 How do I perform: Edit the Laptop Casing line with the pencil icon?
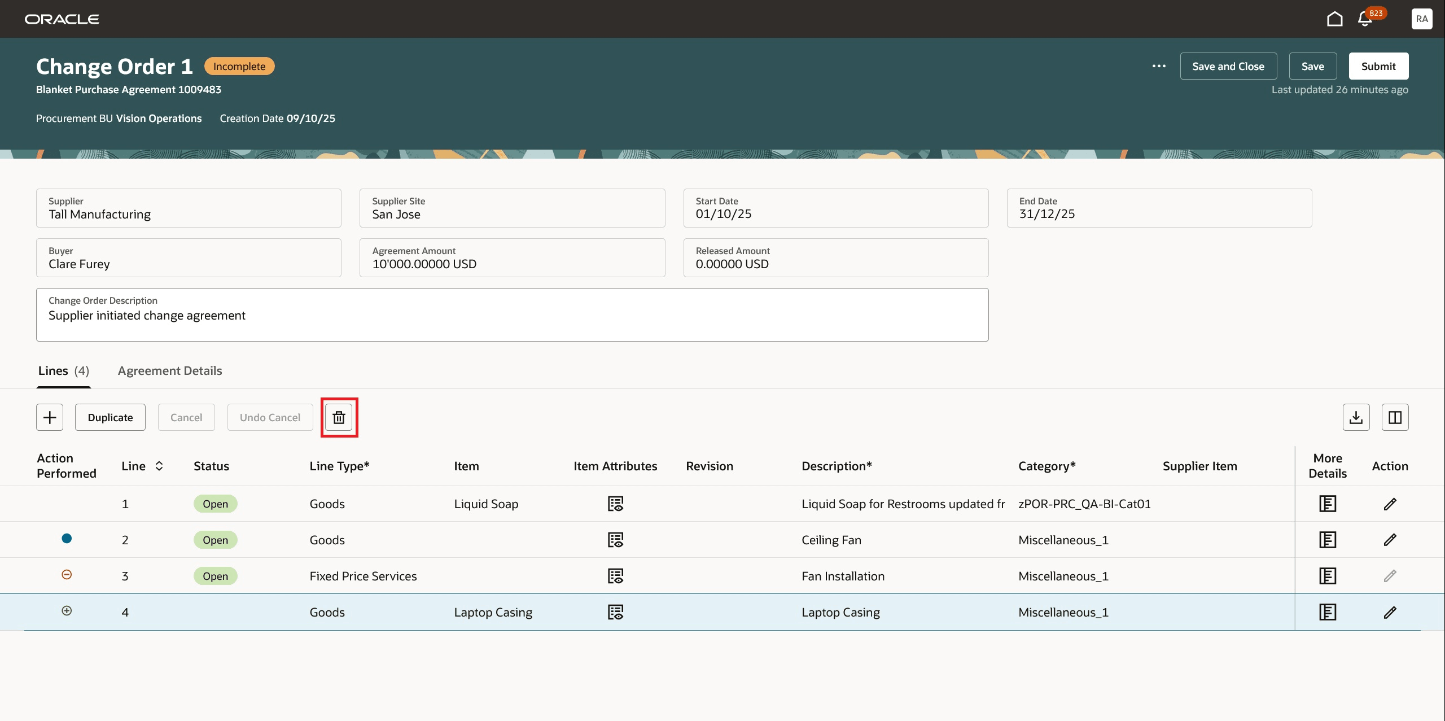(x=1390, y=612)
